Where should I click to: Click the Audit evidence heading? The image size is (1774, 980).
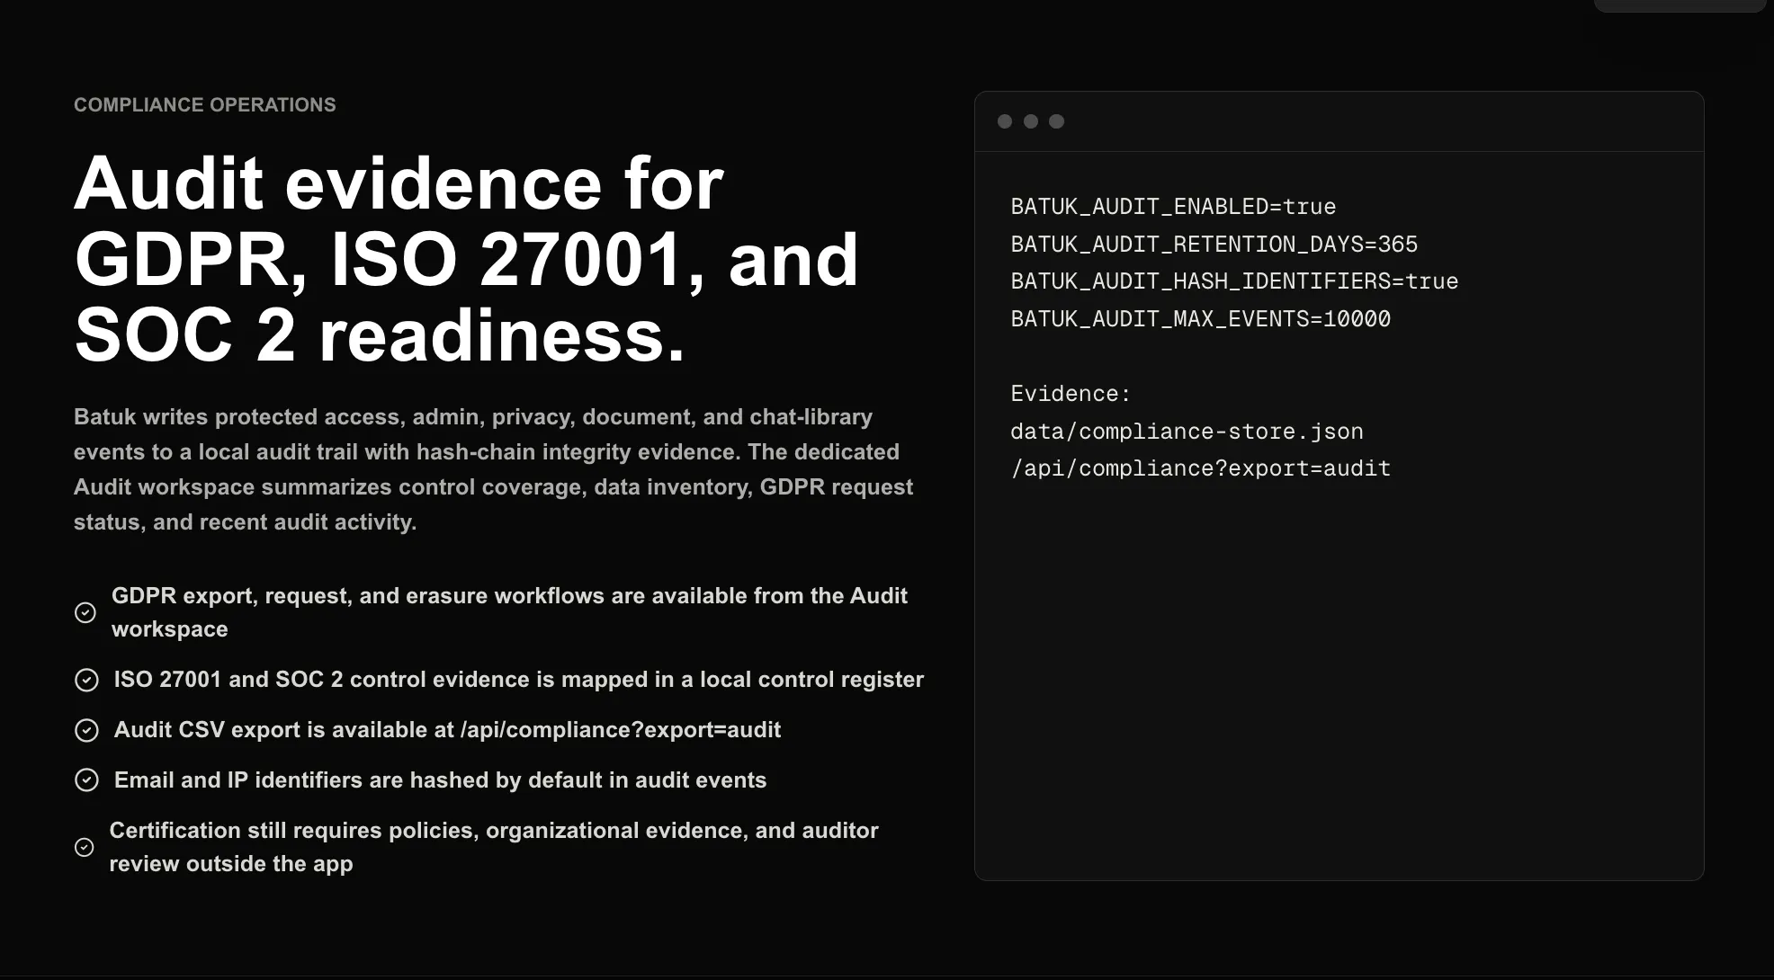466,259
